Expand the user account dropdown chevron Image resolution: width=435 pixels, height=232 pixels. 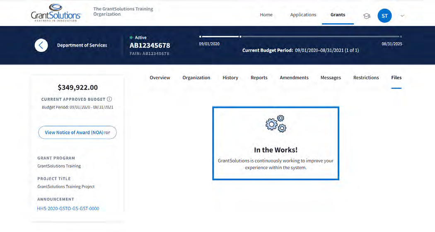pos(402,16)
